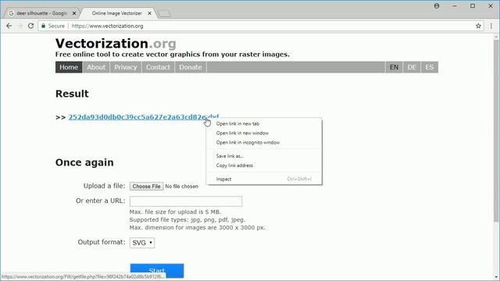Image resolution: width=500 pixels, height=281 pixels.
Task: Bookmark page with star icon
Action: pyautogui.click(x=478, y=26)
